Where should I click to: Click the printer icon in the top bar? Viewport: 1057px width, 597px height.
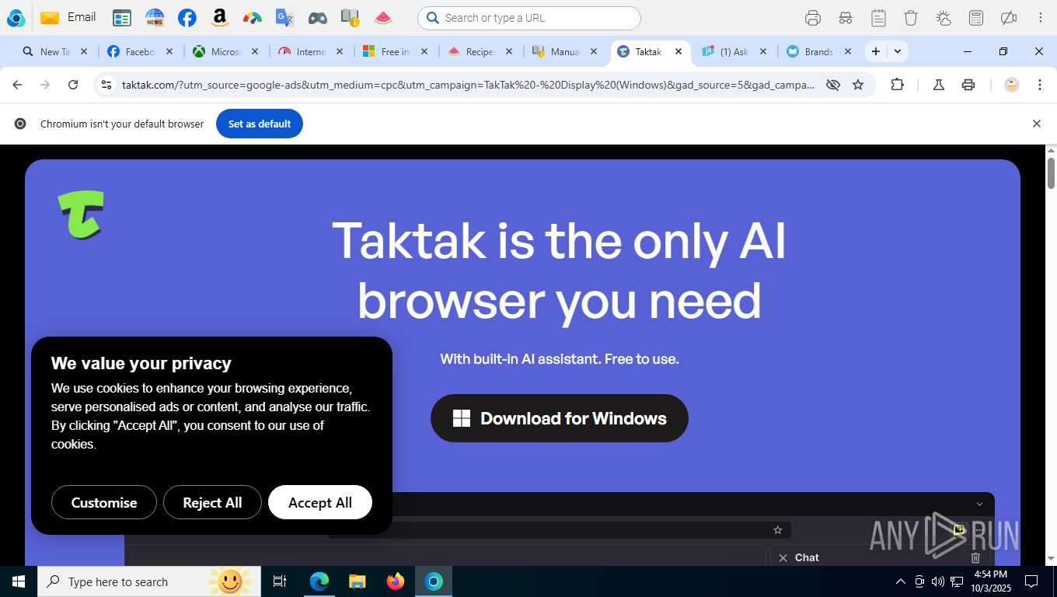(813, 18)
